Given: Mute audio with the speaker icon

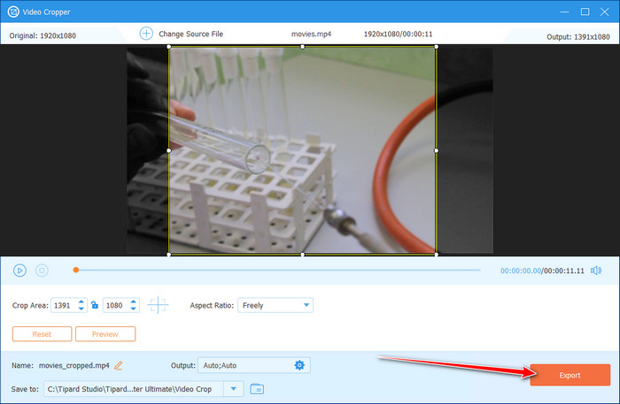Looking at the screenshot, I should pos(596,271).
